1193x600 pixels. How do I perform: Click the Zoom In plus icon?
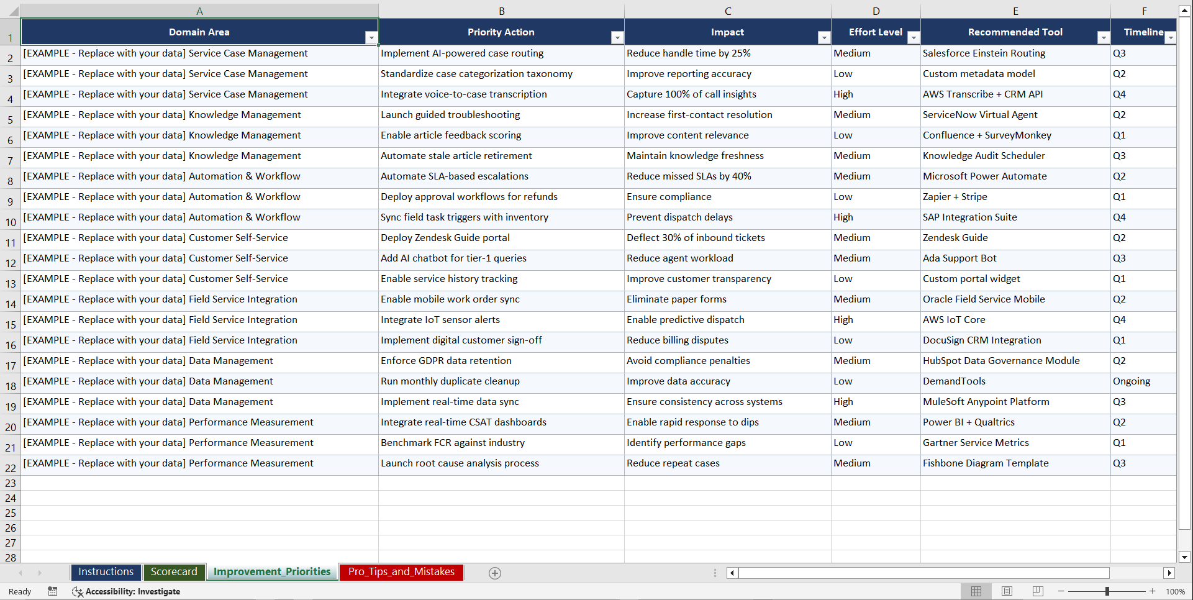tap(1153, 591)
